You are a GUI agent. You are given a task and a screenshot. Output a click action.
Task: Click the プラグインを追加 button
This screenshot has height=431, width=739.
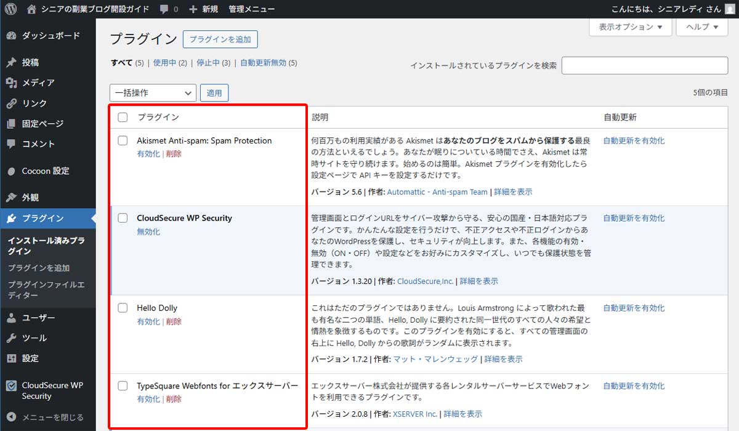click(220, 39)
